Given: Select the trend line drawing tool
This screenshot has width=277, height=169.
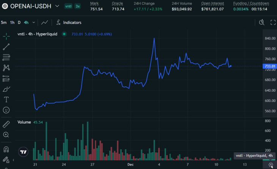Looking at the screenshot, I should (x=6, y=47).
